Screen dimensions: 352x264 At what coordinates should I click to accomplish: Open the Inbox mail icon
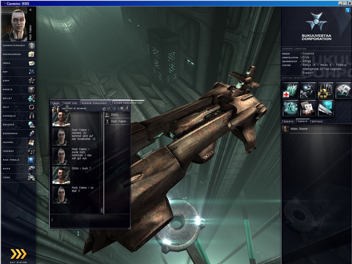pos(18,63)
